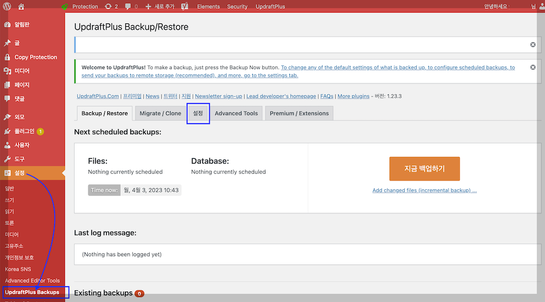545x302 pixels.
Task: Open the 미디어 media menu icon
Action: (7, 71)
